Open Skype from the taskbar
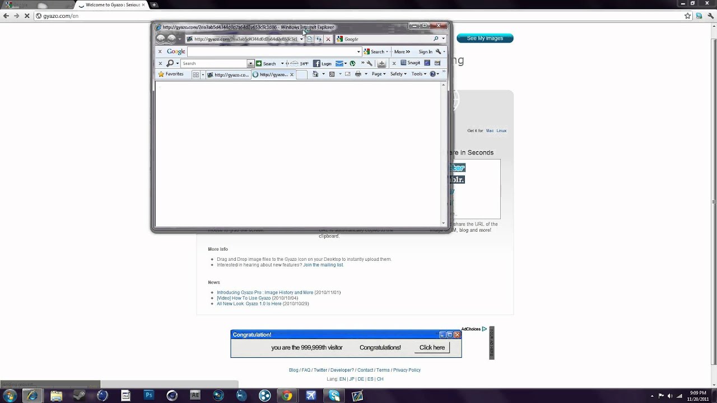This screenshot has height=403, width=717. [334, 395]
